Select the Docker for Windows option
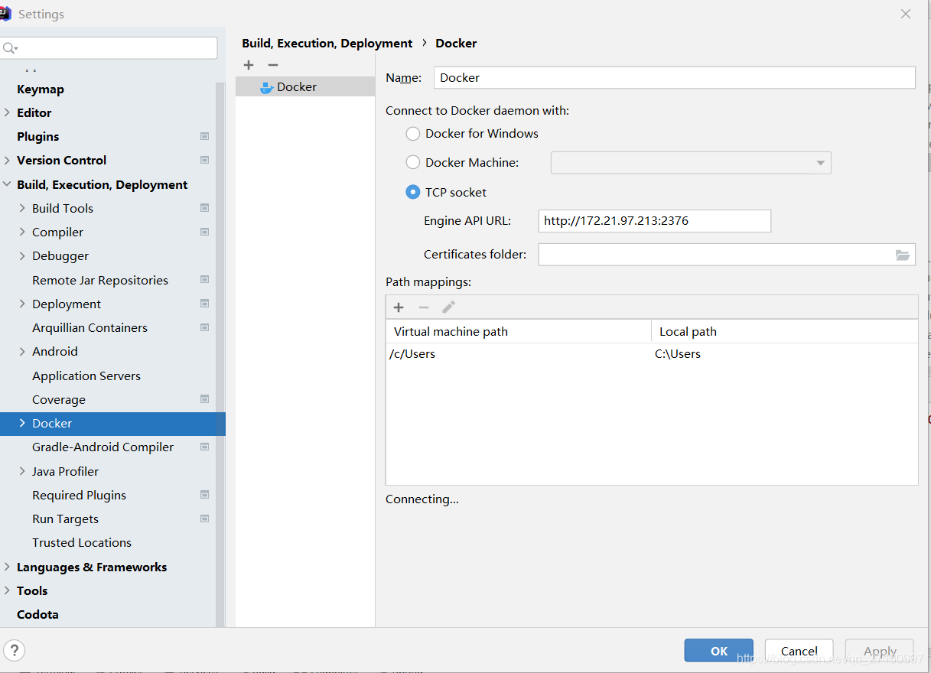 coord(413,133)
